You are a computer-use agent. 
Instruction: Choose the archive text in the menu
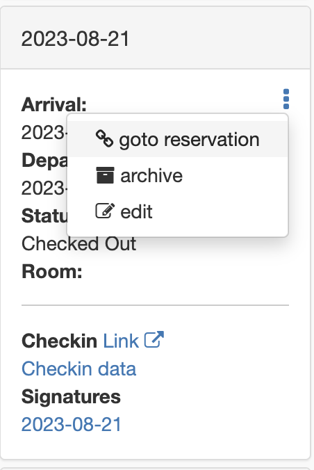point(151,176)
